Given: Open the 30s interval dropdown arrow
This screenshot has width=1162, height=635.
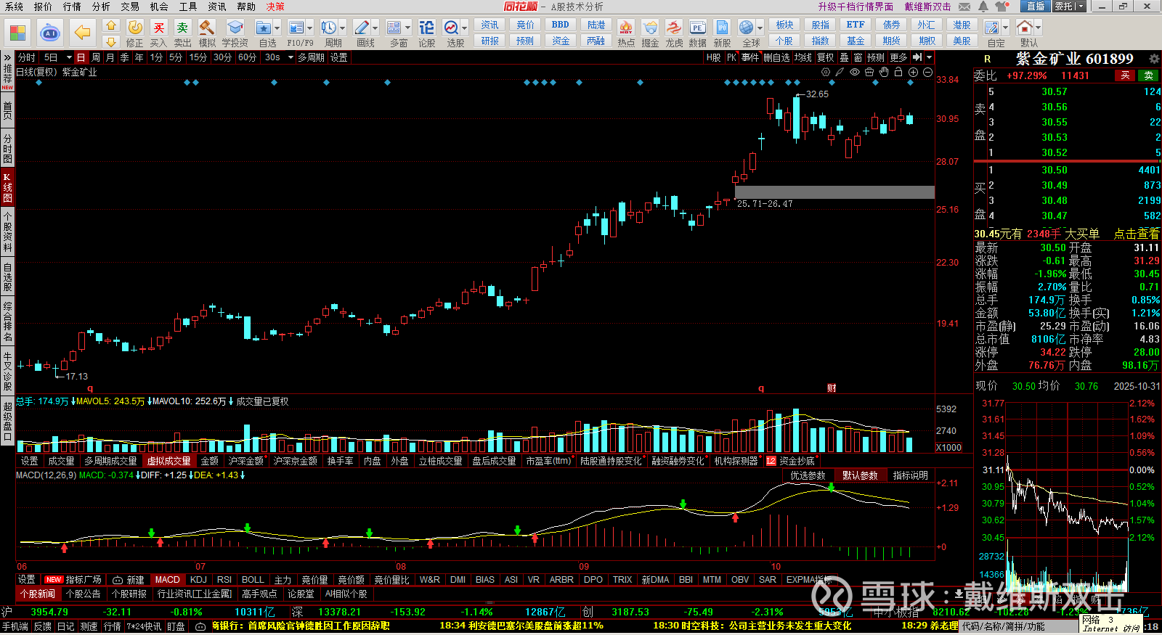Looking at the screenshot, I should pyautogui.click(x=290, y=57).
